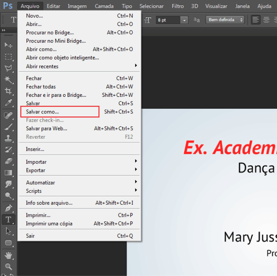Click the anti-aliasing aa icon

pos(197,20)
